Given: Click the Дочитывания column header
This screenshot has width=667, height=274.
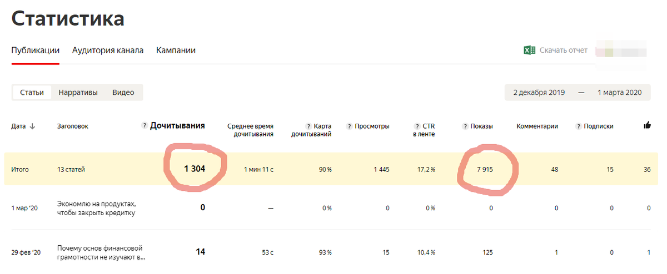Looking at the screenshot, I should coord(177,126).
